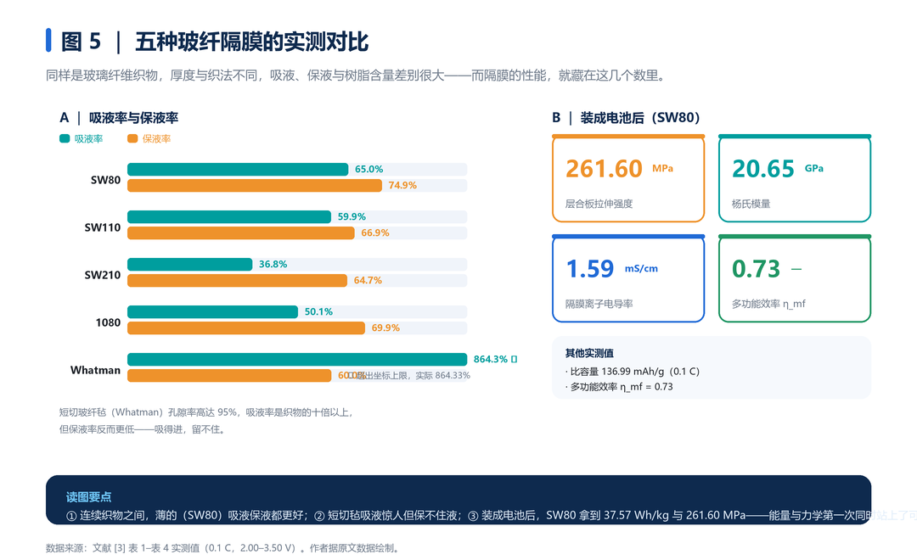
Task: Click the 1080 row label
Action: click(108, 322)
